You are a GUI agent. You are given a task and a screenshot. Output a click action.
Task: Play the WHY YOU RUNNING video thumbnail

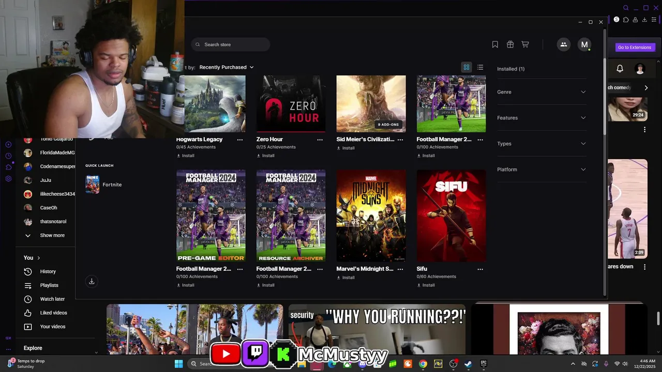pos(377,330)
